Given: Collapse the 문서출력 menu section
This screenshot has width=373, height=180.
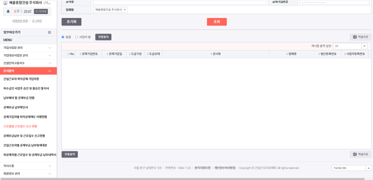Looking at the screenshot, I should pos(28,71).
